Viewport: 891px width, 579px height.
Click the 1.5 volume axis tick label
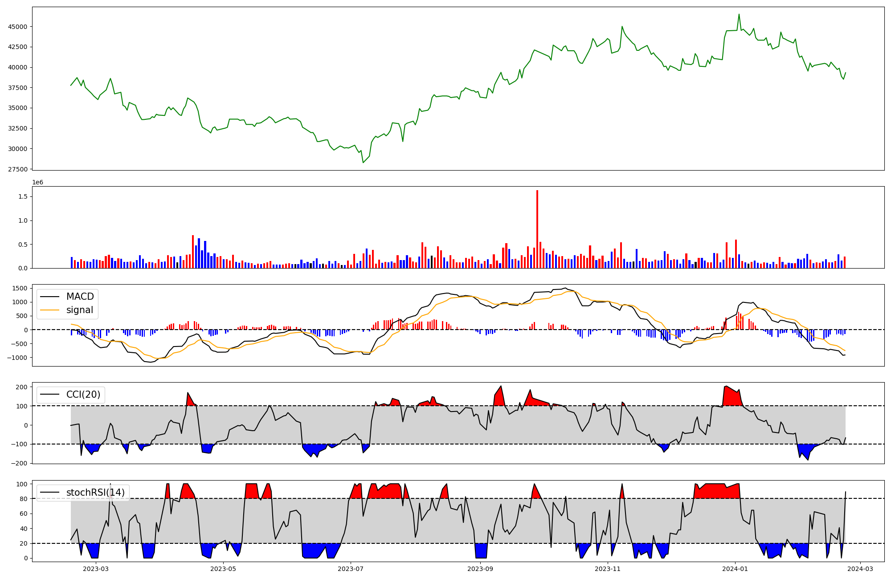(23, 197)
